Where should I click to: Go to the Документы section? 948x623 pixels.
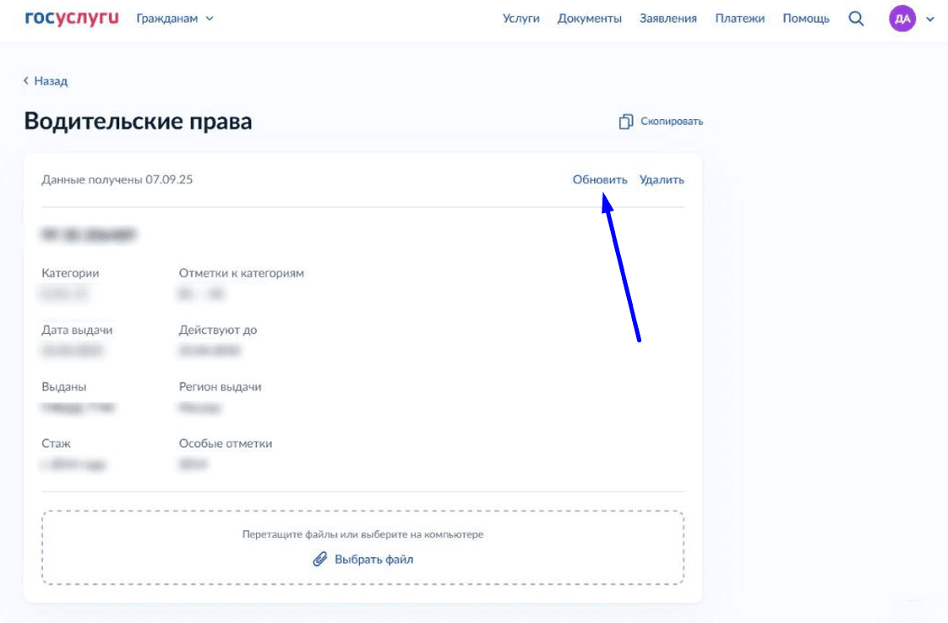(589, 19)
